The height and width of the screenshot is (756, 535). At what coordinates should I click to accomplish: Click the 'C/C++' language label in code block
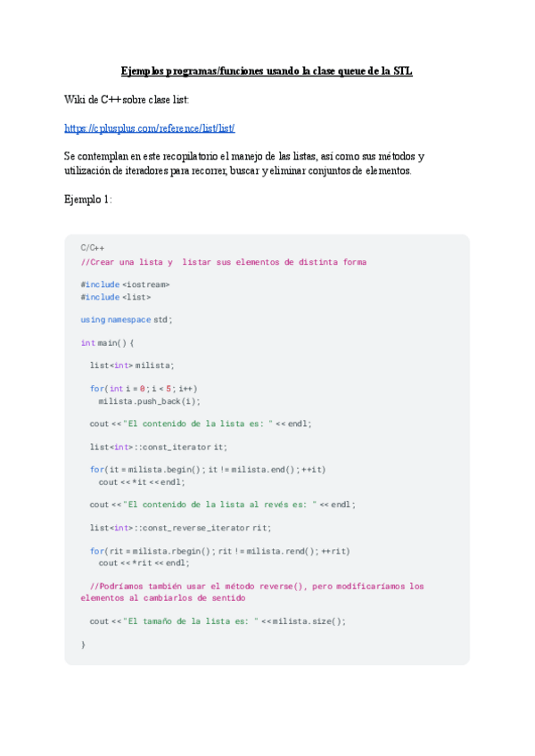coord(93,248)
